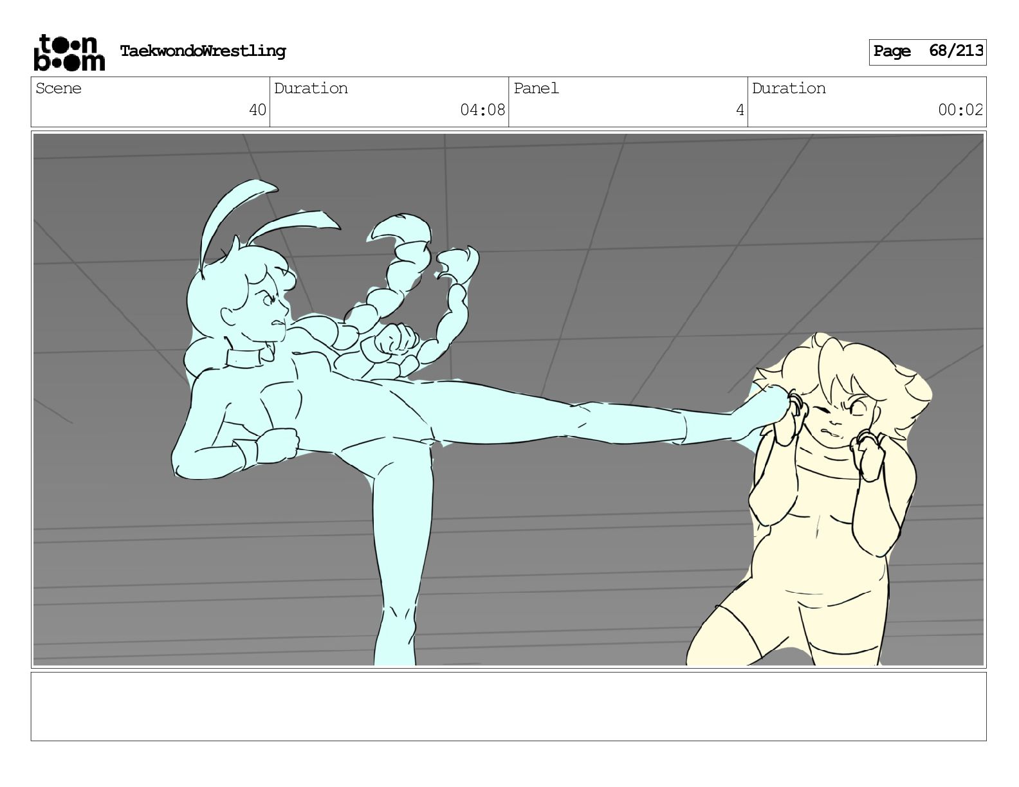Screen dimensions: 1019x787
Task: Click scene duration value 04:08
Action: [482, 110]
